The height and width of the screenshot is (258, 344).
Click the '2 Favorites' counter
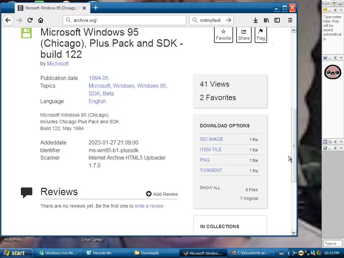coord(218,97)
